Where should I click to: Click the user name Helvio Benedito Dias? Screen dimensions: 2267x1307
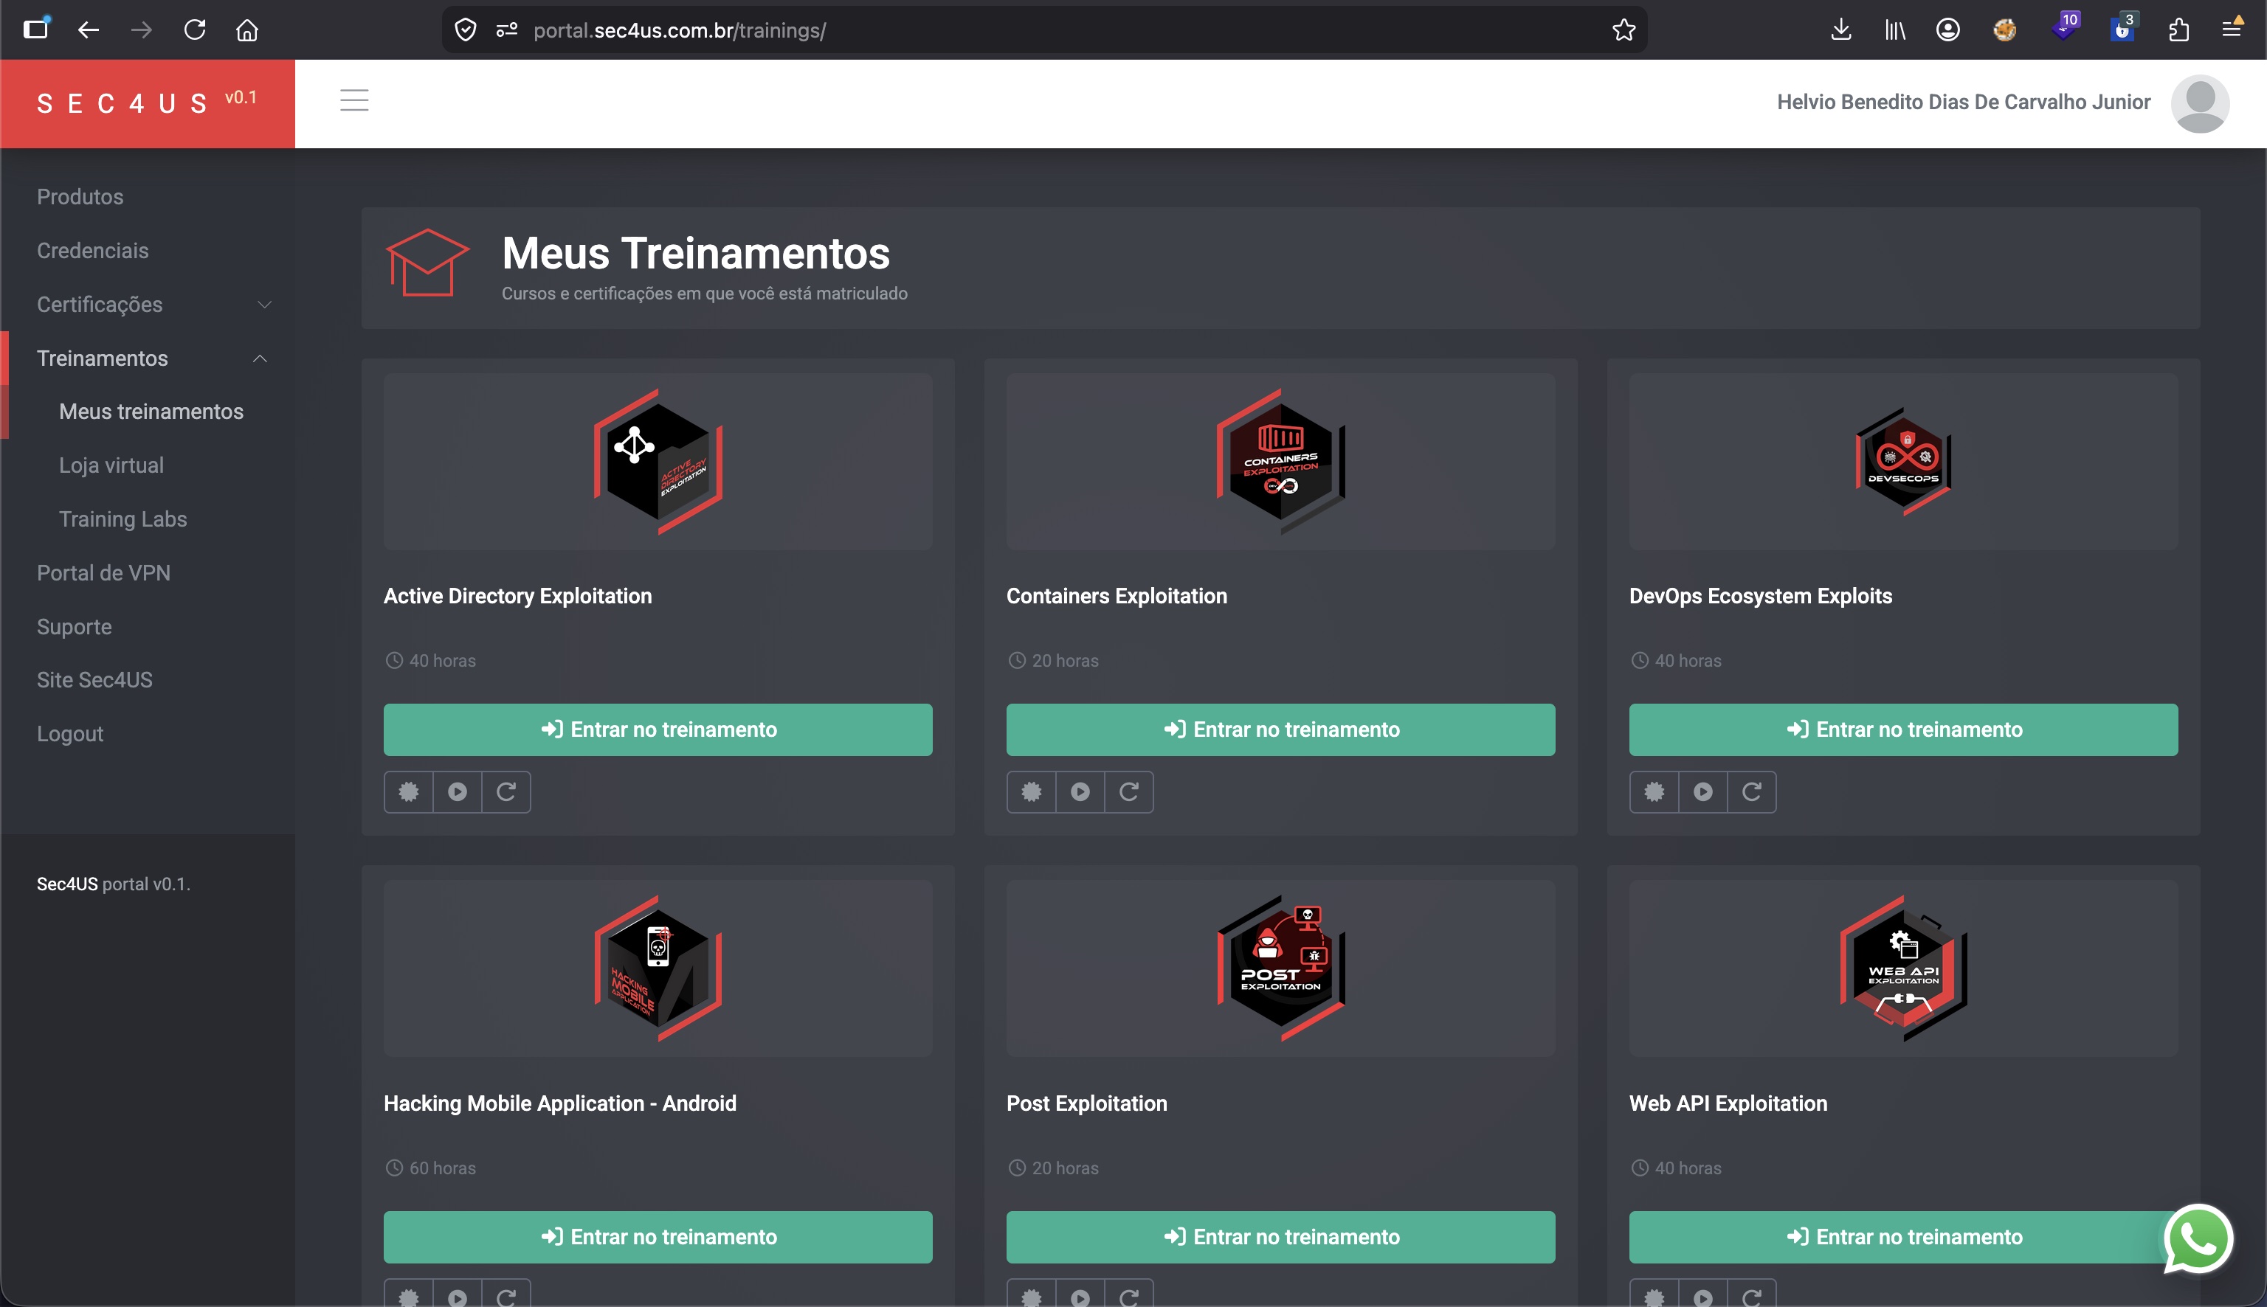pos(1964,103)
